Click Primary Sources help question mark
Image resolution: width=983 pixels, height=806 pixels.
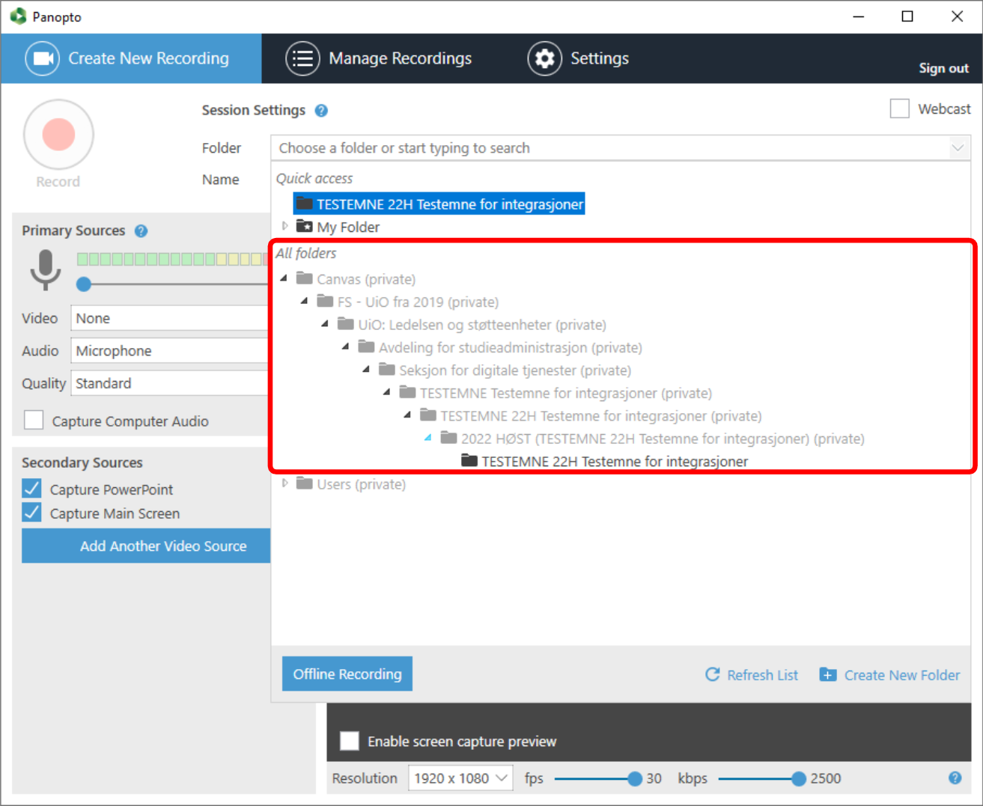point(141,230)
